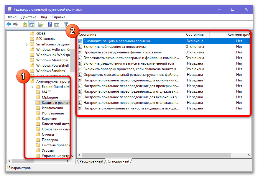Select policy Включить проверку процессов
Image resolution: width=258 pixels, height=177 pixels.
point(131,69)
